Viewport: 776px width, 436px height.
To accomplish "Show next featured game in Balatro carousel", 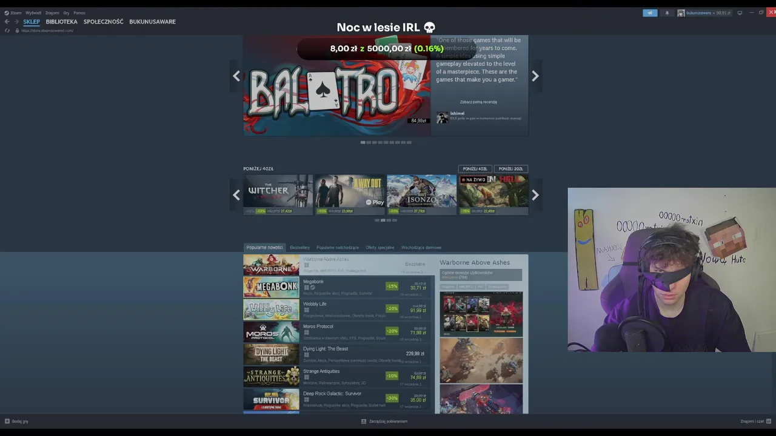I will point(535,76).
